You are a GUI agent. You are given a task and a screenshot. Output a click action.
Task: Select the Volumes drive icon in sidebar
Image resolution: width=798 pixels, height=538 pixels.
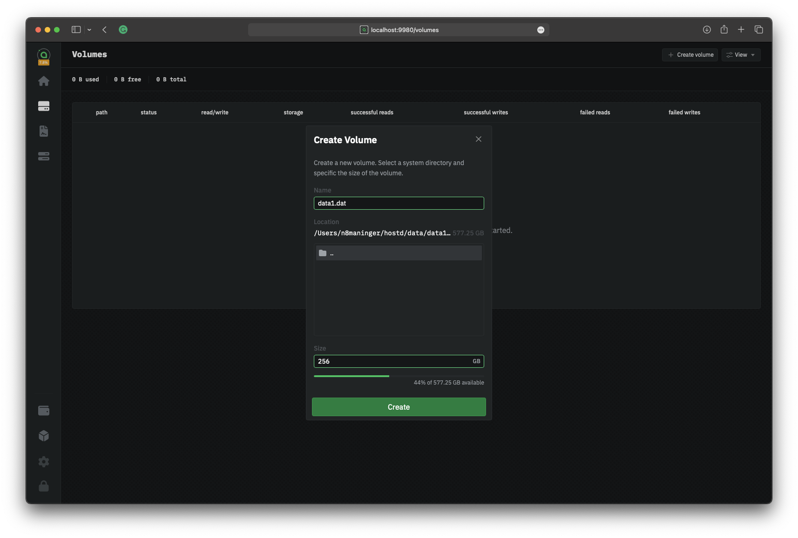point(44,106)
